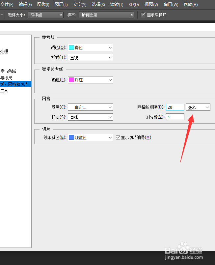This screenshot has width=215, height=265.
Task: Click the 网格线间隔 value field
Action: pyautogui.click(x=175, y=107)
